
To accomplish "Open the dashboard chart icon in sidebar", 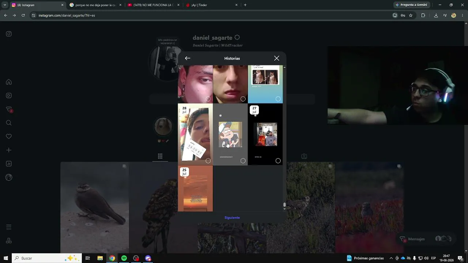I will [x=9, y=164].
